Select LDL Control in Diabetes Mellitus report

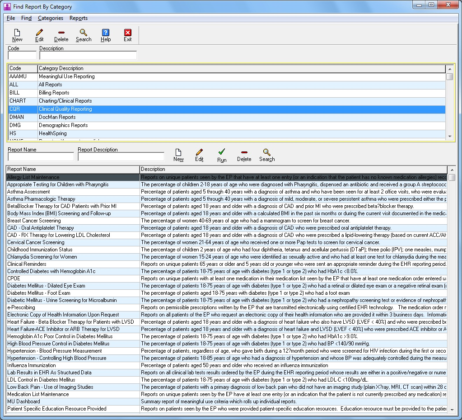[227, 380]
